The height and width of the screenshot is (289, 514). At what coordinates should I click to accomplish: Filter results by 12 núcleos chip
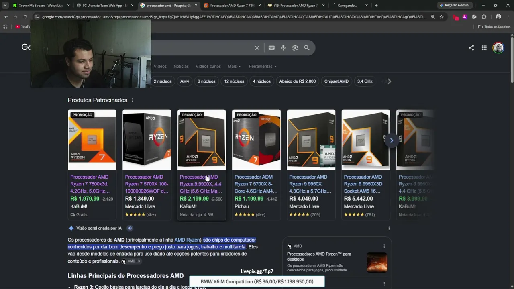pos(234,81)
